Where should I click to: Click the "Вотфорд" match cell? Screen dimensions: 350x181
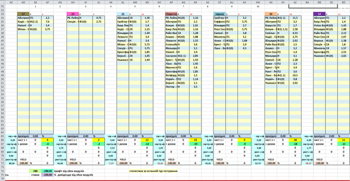171,75
